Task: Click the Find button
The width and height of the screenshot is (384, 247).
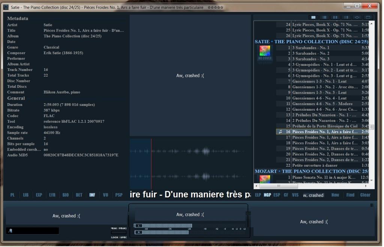Action: coord(350,195)
